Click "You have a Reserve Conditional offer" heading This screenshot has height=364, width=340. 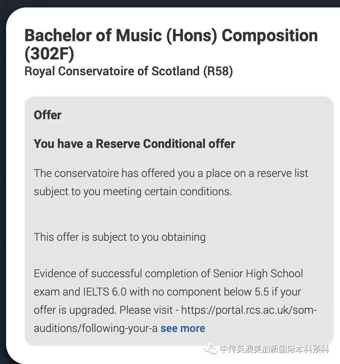134,144
